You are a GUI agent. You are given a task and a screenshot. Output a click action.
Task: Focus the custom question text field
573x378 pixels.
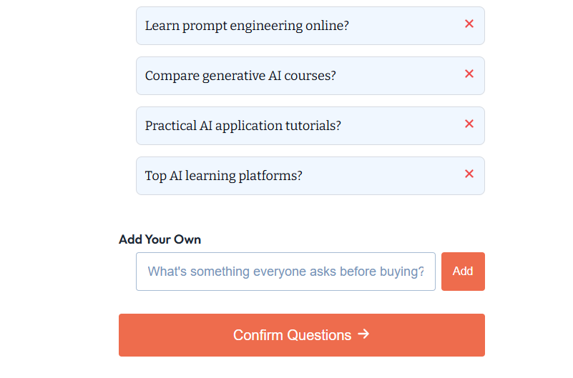coord(285,272)
